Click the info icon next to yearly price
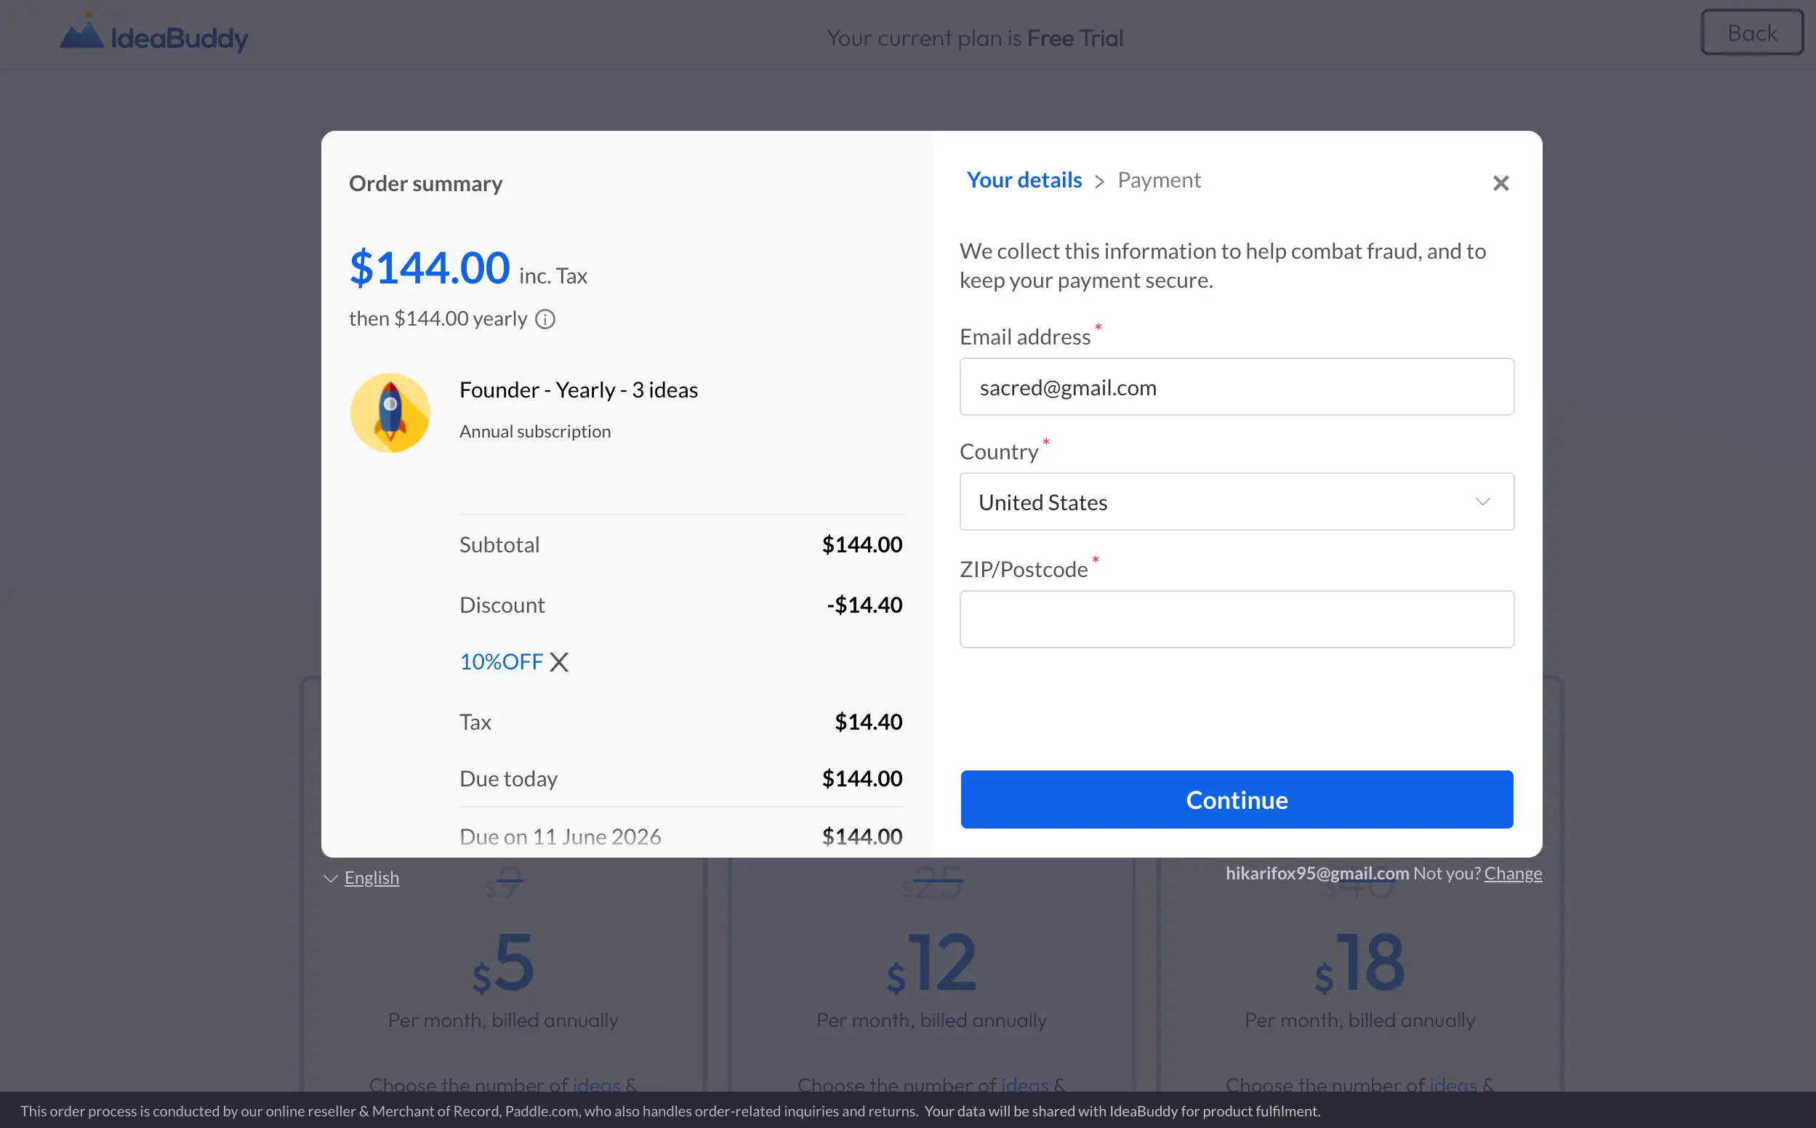The height and width of the screenshot is (1128, 1816). click(545, 319)
